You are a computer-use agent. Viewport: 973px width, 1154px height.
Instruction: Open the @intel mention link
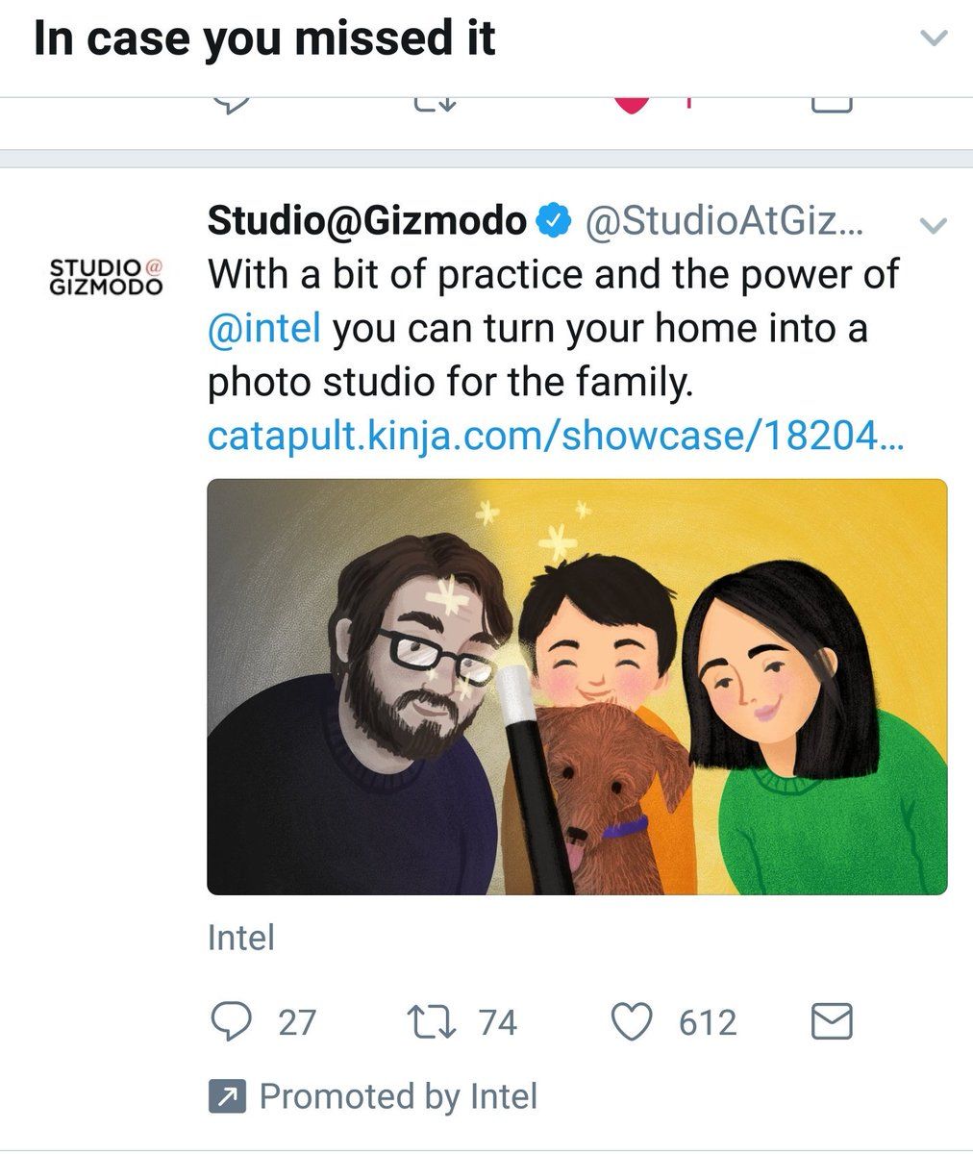pyautogui.click(x=263, y=329)
